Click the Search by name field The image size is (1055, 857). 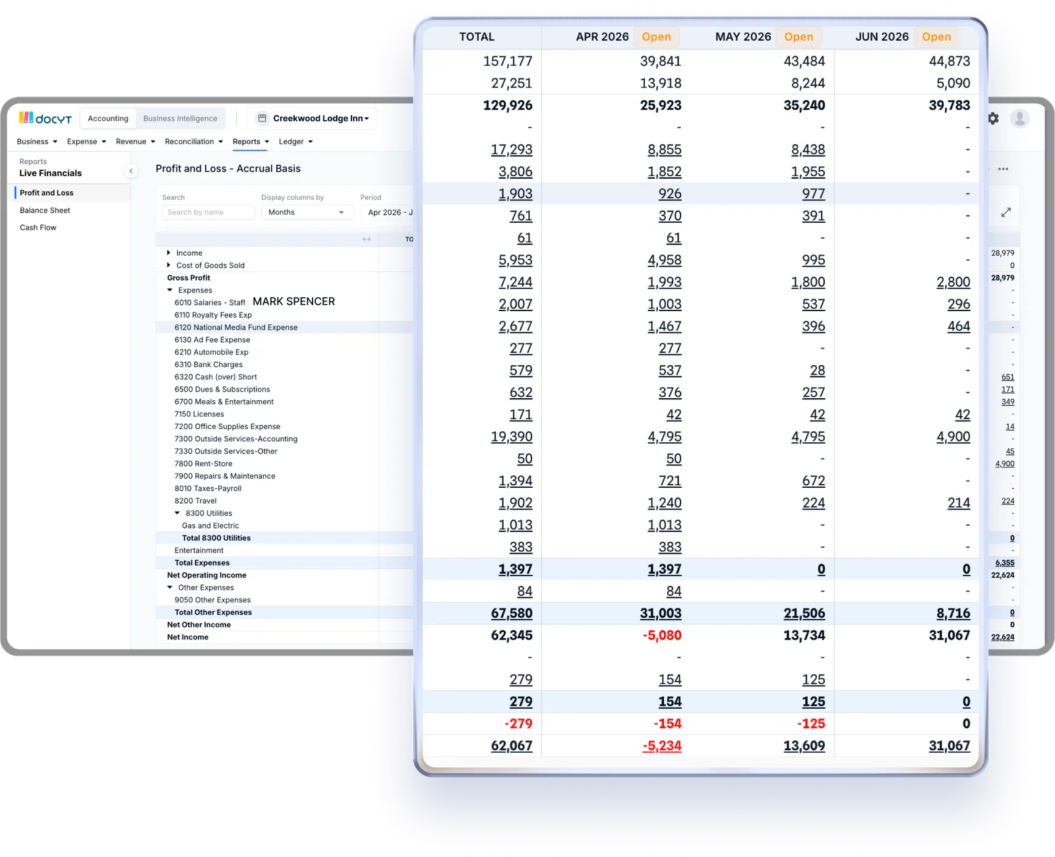coord(208,212)
